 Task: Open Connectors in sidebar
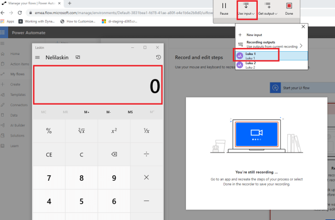coord(19,105)
